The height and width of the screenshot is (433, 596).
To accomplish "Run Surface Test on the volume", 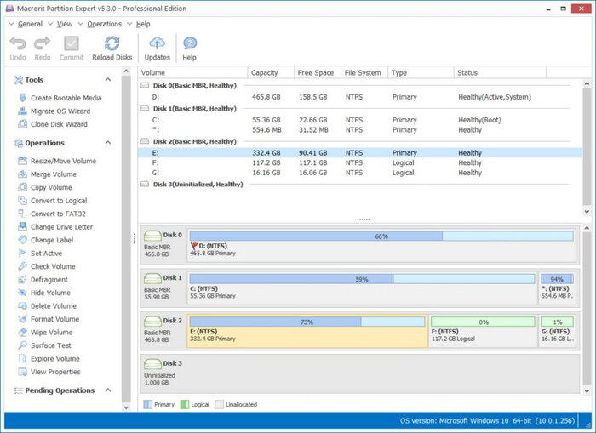I will tap(50, 345).
